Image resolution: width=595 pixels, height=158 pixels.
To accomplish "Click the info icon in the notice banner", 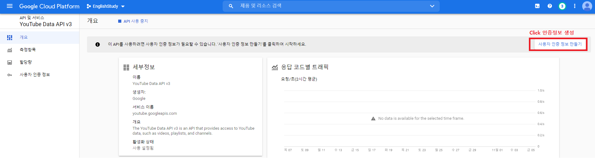I will click(x=98, y=44).
